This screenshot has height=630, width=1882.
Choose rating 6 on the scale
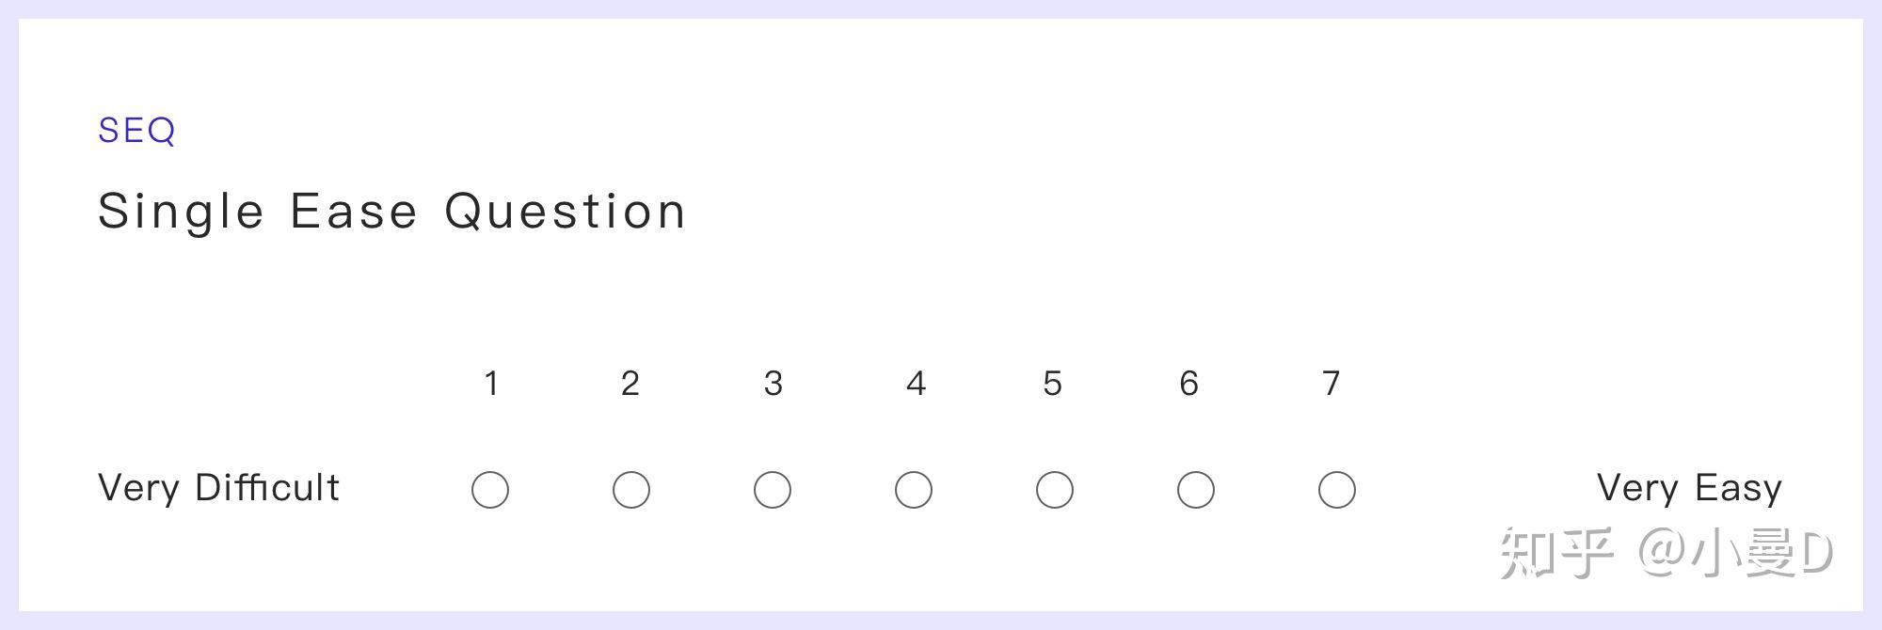click(1195, 489)
